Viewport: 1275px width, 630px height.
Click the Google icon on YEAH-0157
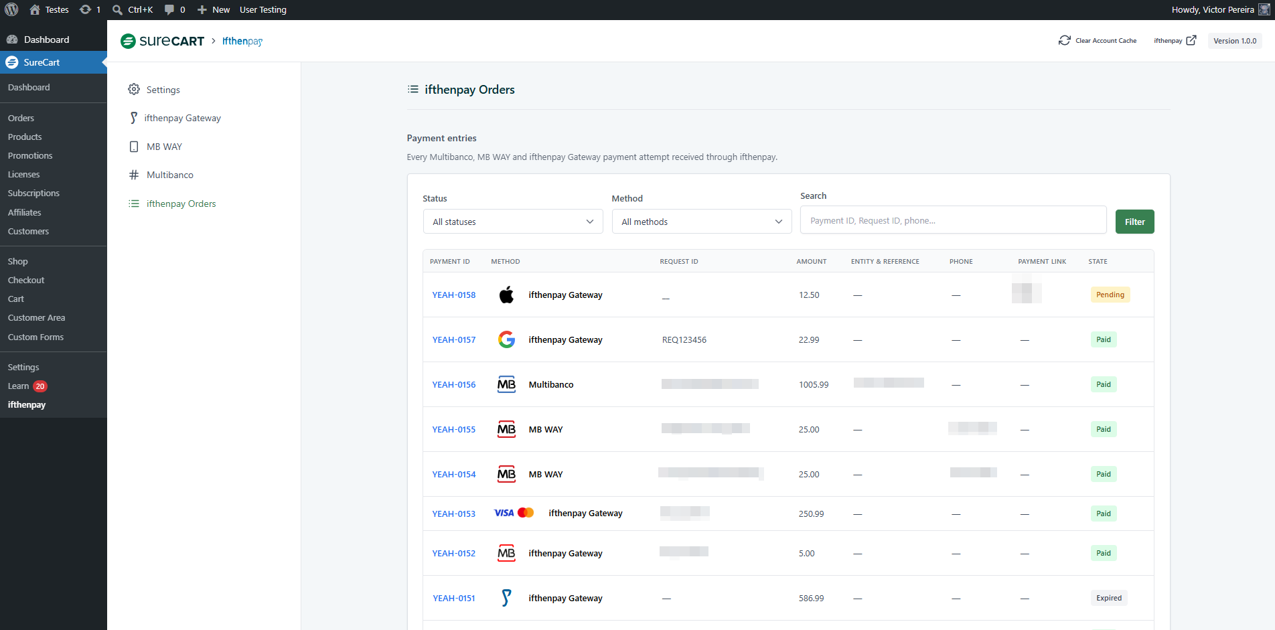coord(507,339)
